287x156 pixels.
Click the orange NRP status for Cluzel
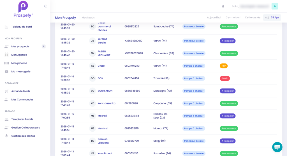coord(224,66)
